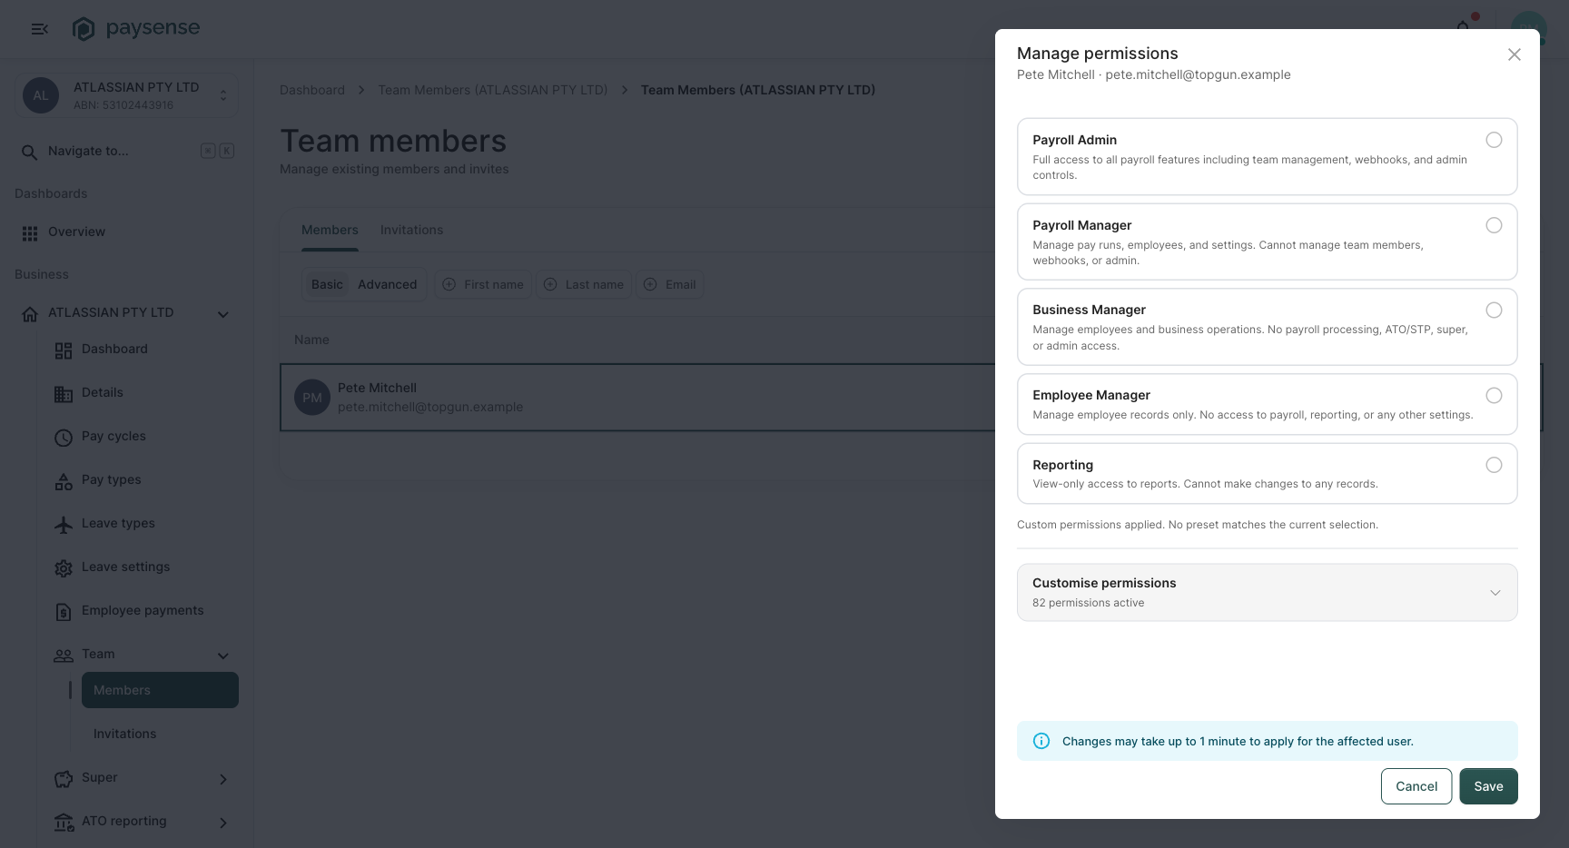The width and height of the screenshot is (1569, 848).
Task: Click the paysense logo icon
Action: pos(84,29)
